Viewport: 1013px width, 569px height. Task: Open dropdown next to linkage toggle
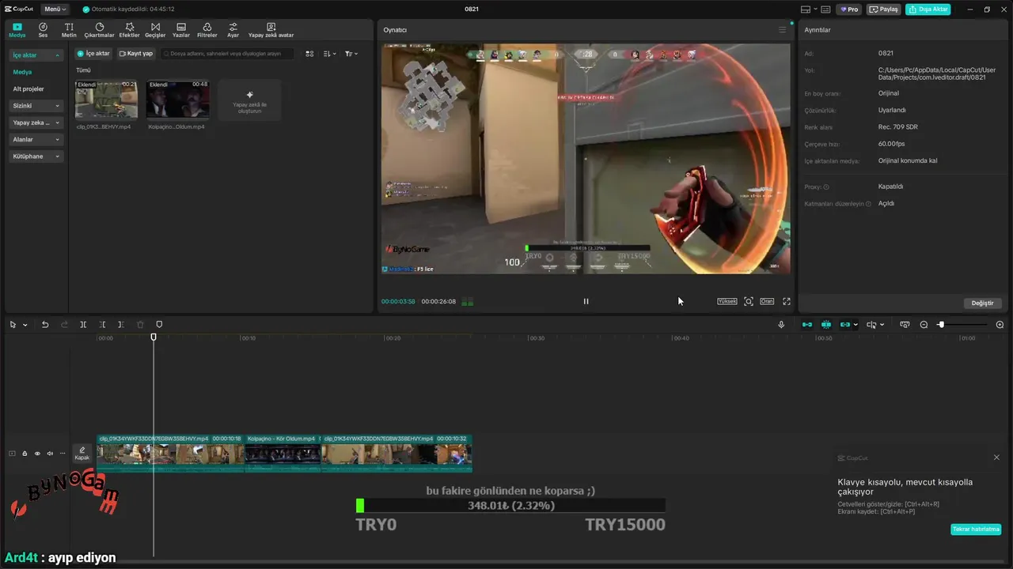pyautogui.click(x=856, y=325)
